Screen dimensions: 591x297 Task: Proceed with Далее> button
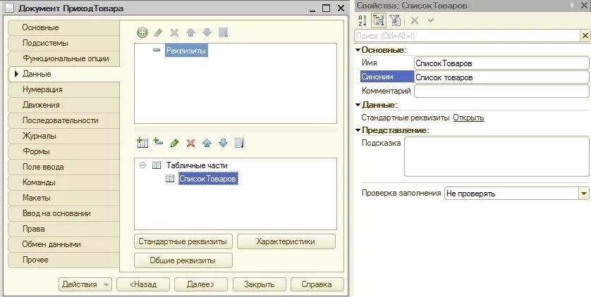point(201,284)
